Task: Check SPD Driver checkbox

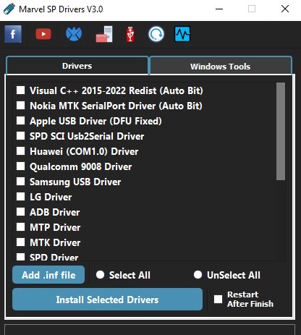Action: pyautogui.click(x=20, y=257)
